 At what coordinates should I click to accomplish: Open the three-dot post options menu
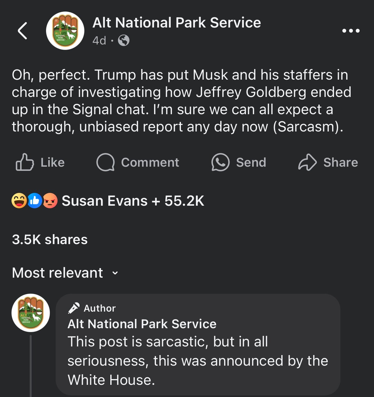[351, 31]
